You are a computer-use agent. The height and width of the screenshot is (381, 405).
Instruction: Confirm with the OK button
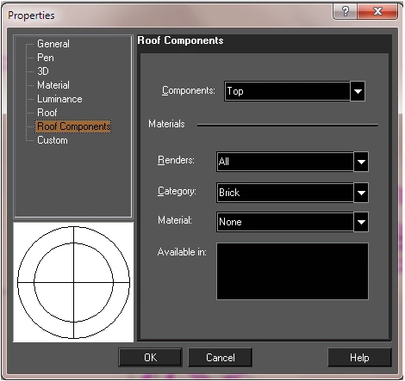150,358
